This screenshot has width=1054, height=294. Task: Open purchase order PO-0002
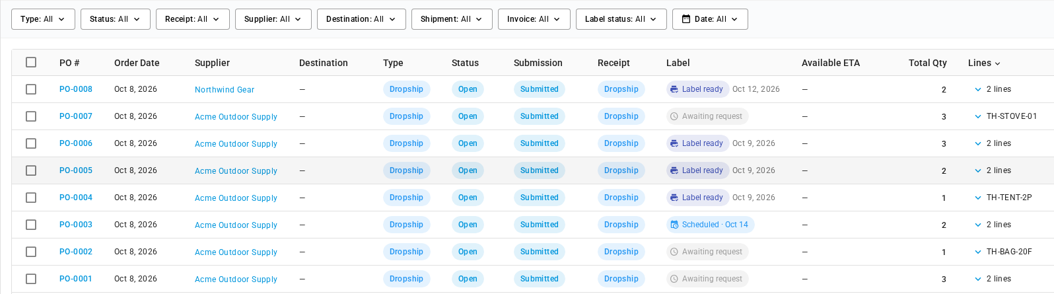coord(76,252)
